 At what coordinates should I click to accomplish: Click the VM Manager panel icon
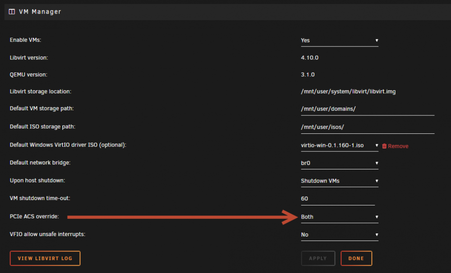[12, 12]
